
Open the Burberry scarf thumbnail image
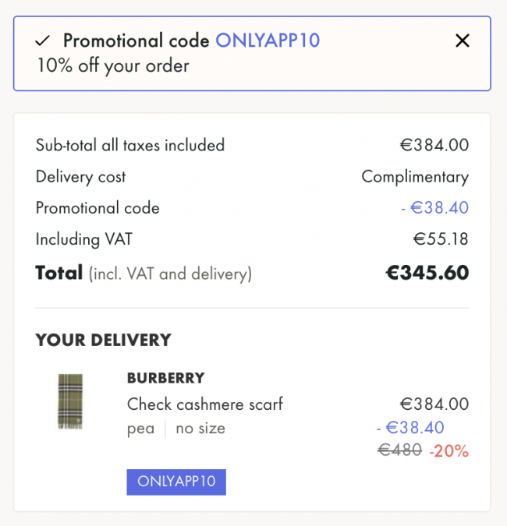pyautogui.click(x=70, y=402)
